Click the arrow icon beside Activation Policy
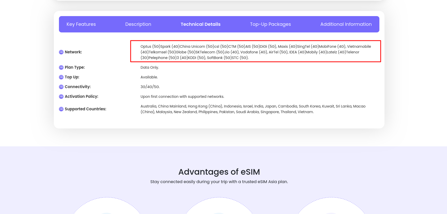Screen dimensions: 447x214 [61, 97]
